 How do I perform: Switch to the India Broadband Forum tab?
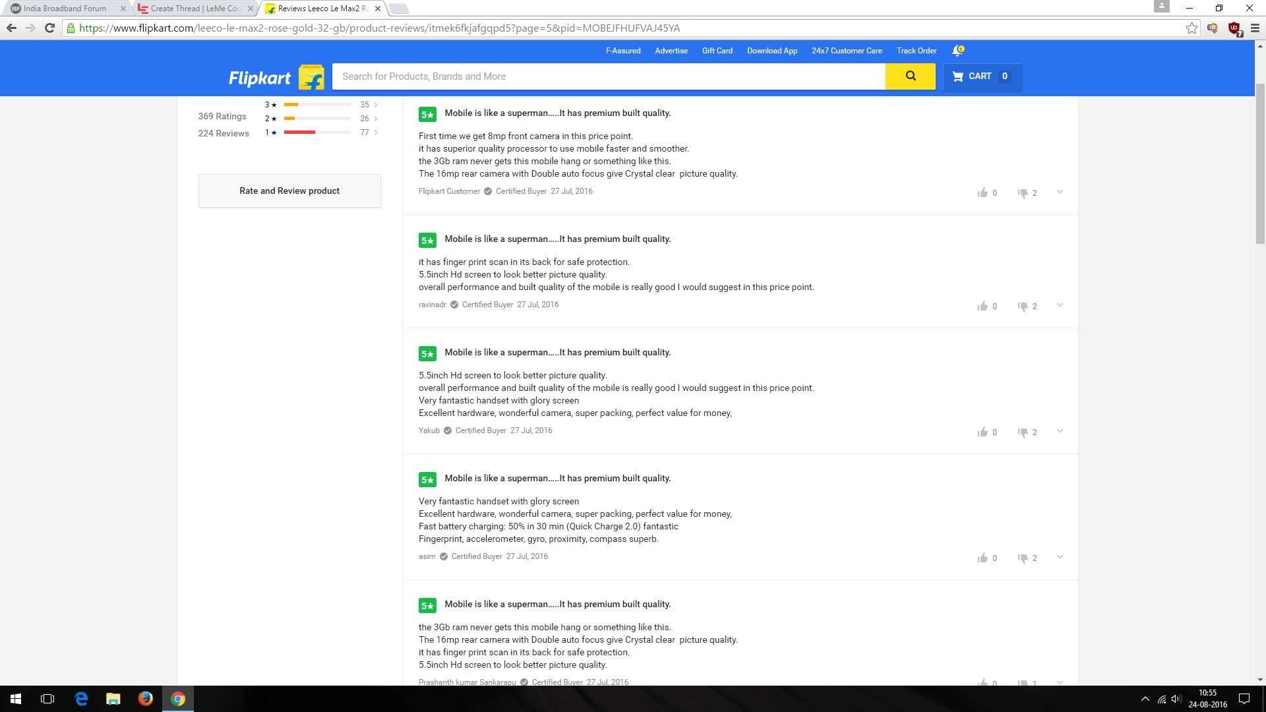pos(65,9)
